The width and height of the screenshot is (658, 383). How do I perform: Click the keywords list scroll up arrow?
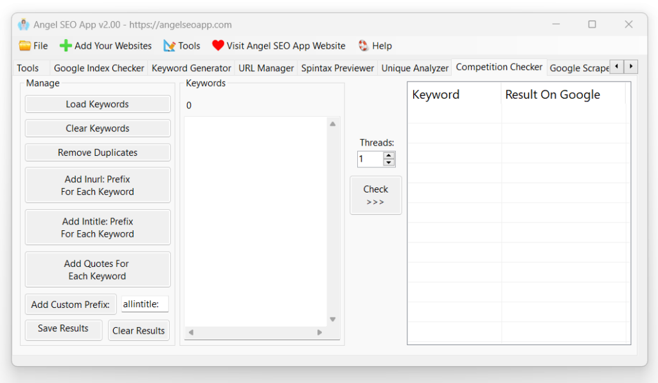point(333,124)
